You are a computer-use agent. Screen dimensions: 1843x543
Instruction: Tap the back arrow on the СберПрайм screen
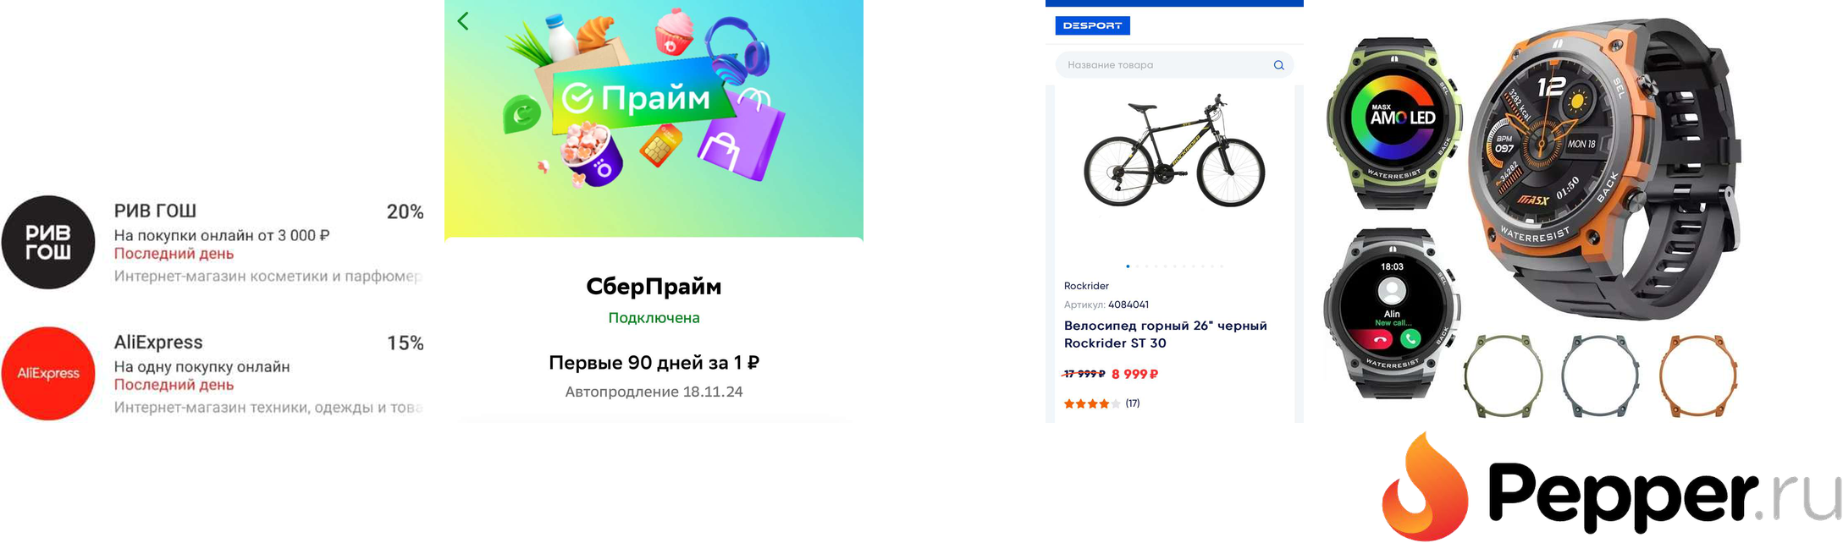coord(462,21)
